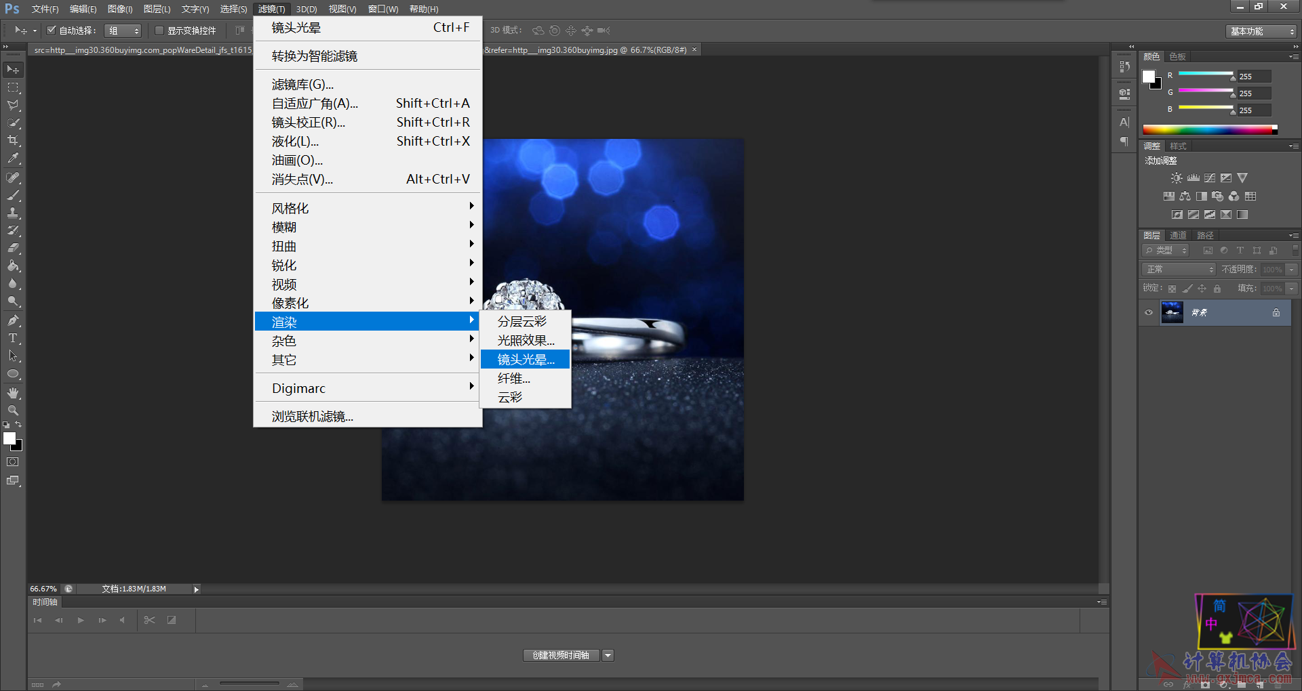Switch to the 色板 tab

[1178, 56]
